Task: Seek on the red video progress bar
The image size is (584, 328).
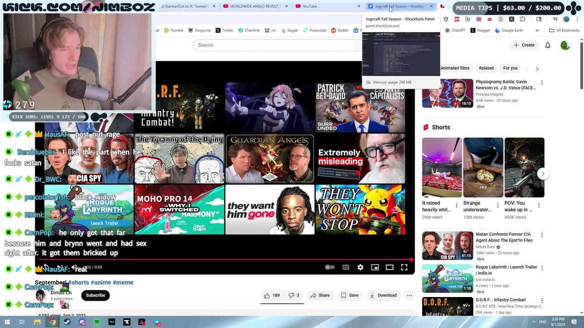Action: 225,260
